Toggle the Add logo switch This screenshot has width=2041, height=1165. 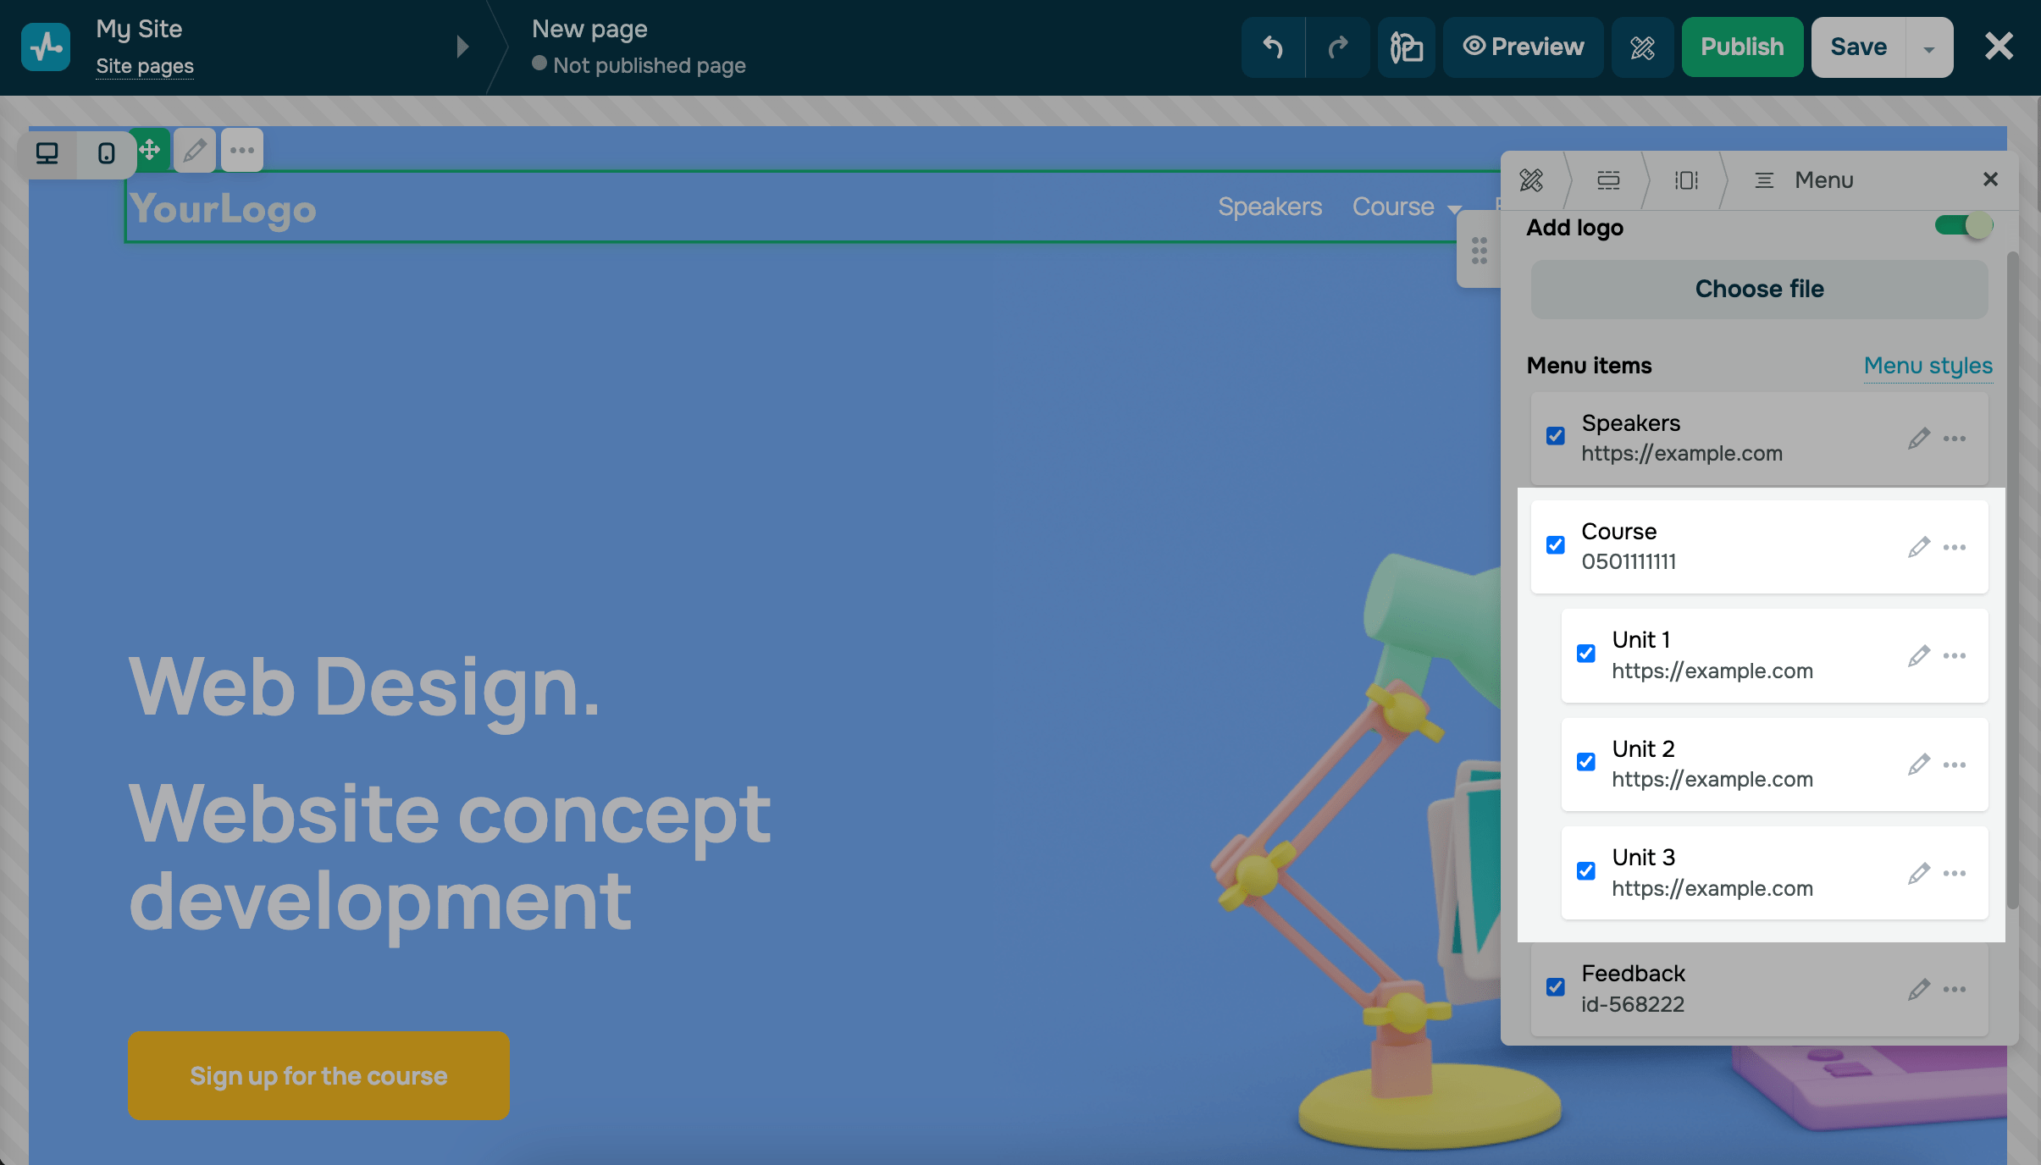[1963, 226]
